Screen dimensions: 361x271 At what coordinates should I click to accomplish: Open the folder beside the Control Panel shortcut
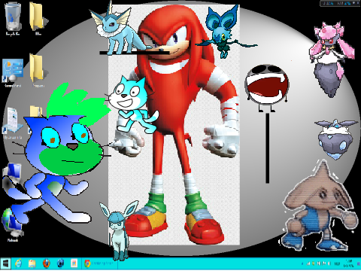(x=38, y=70)
